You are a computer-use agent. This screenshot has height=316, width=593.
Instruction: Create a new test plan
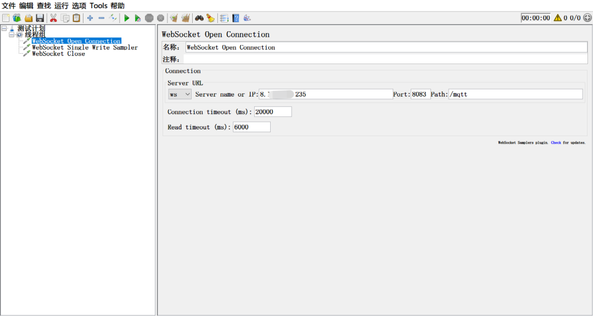6,18
